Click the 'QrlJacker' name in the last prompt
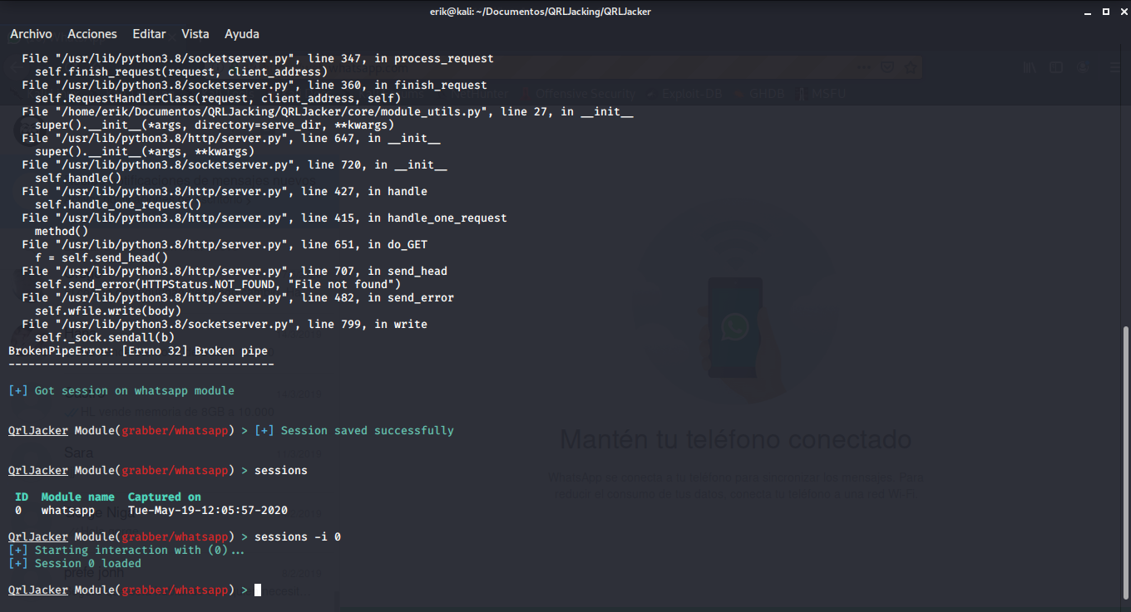The height and width of the screenshot is (612, 1131). tap(38, 590)
